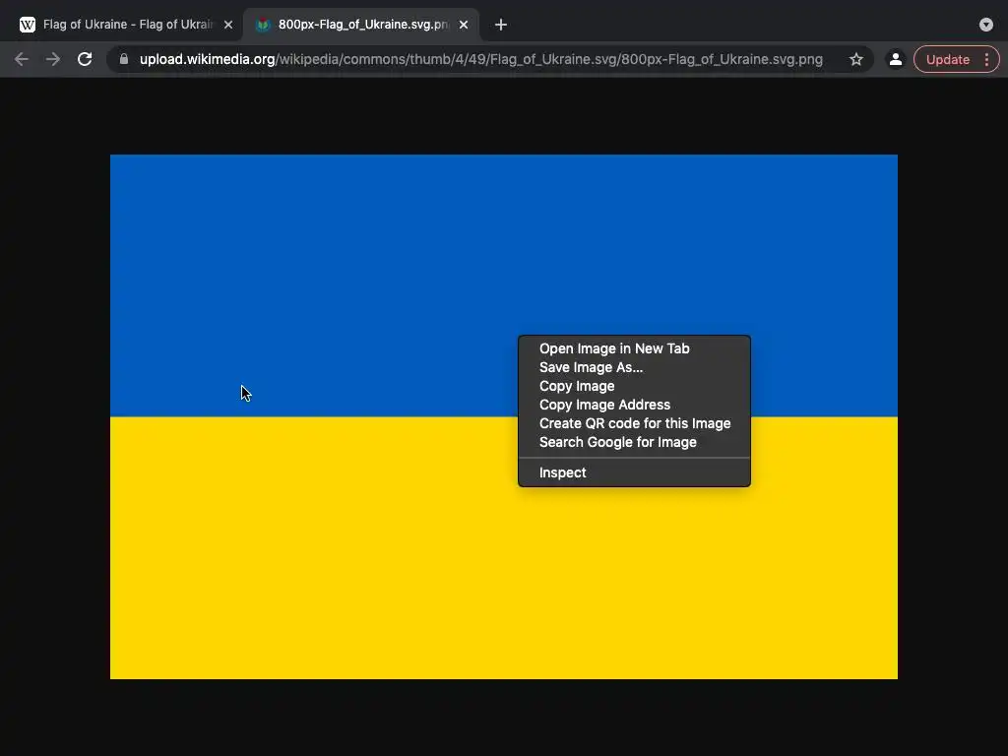Choose Save Image As...
The image size is (1008, 756).
pos(591,367)
